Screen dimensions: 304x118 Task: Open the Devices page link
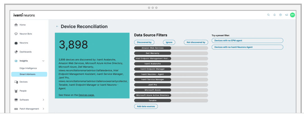(86, 95)
